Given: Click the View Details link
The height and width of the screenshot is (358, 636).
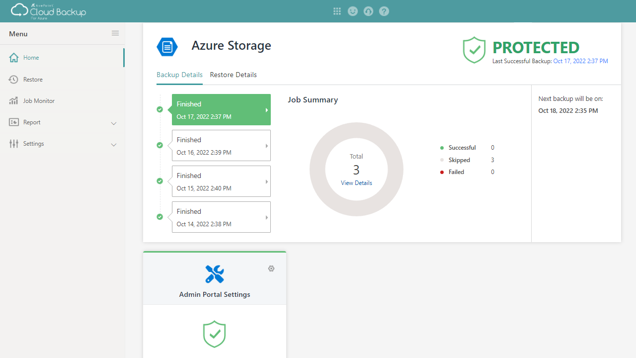Looking at the screenshot, I should tap(356, 183).
